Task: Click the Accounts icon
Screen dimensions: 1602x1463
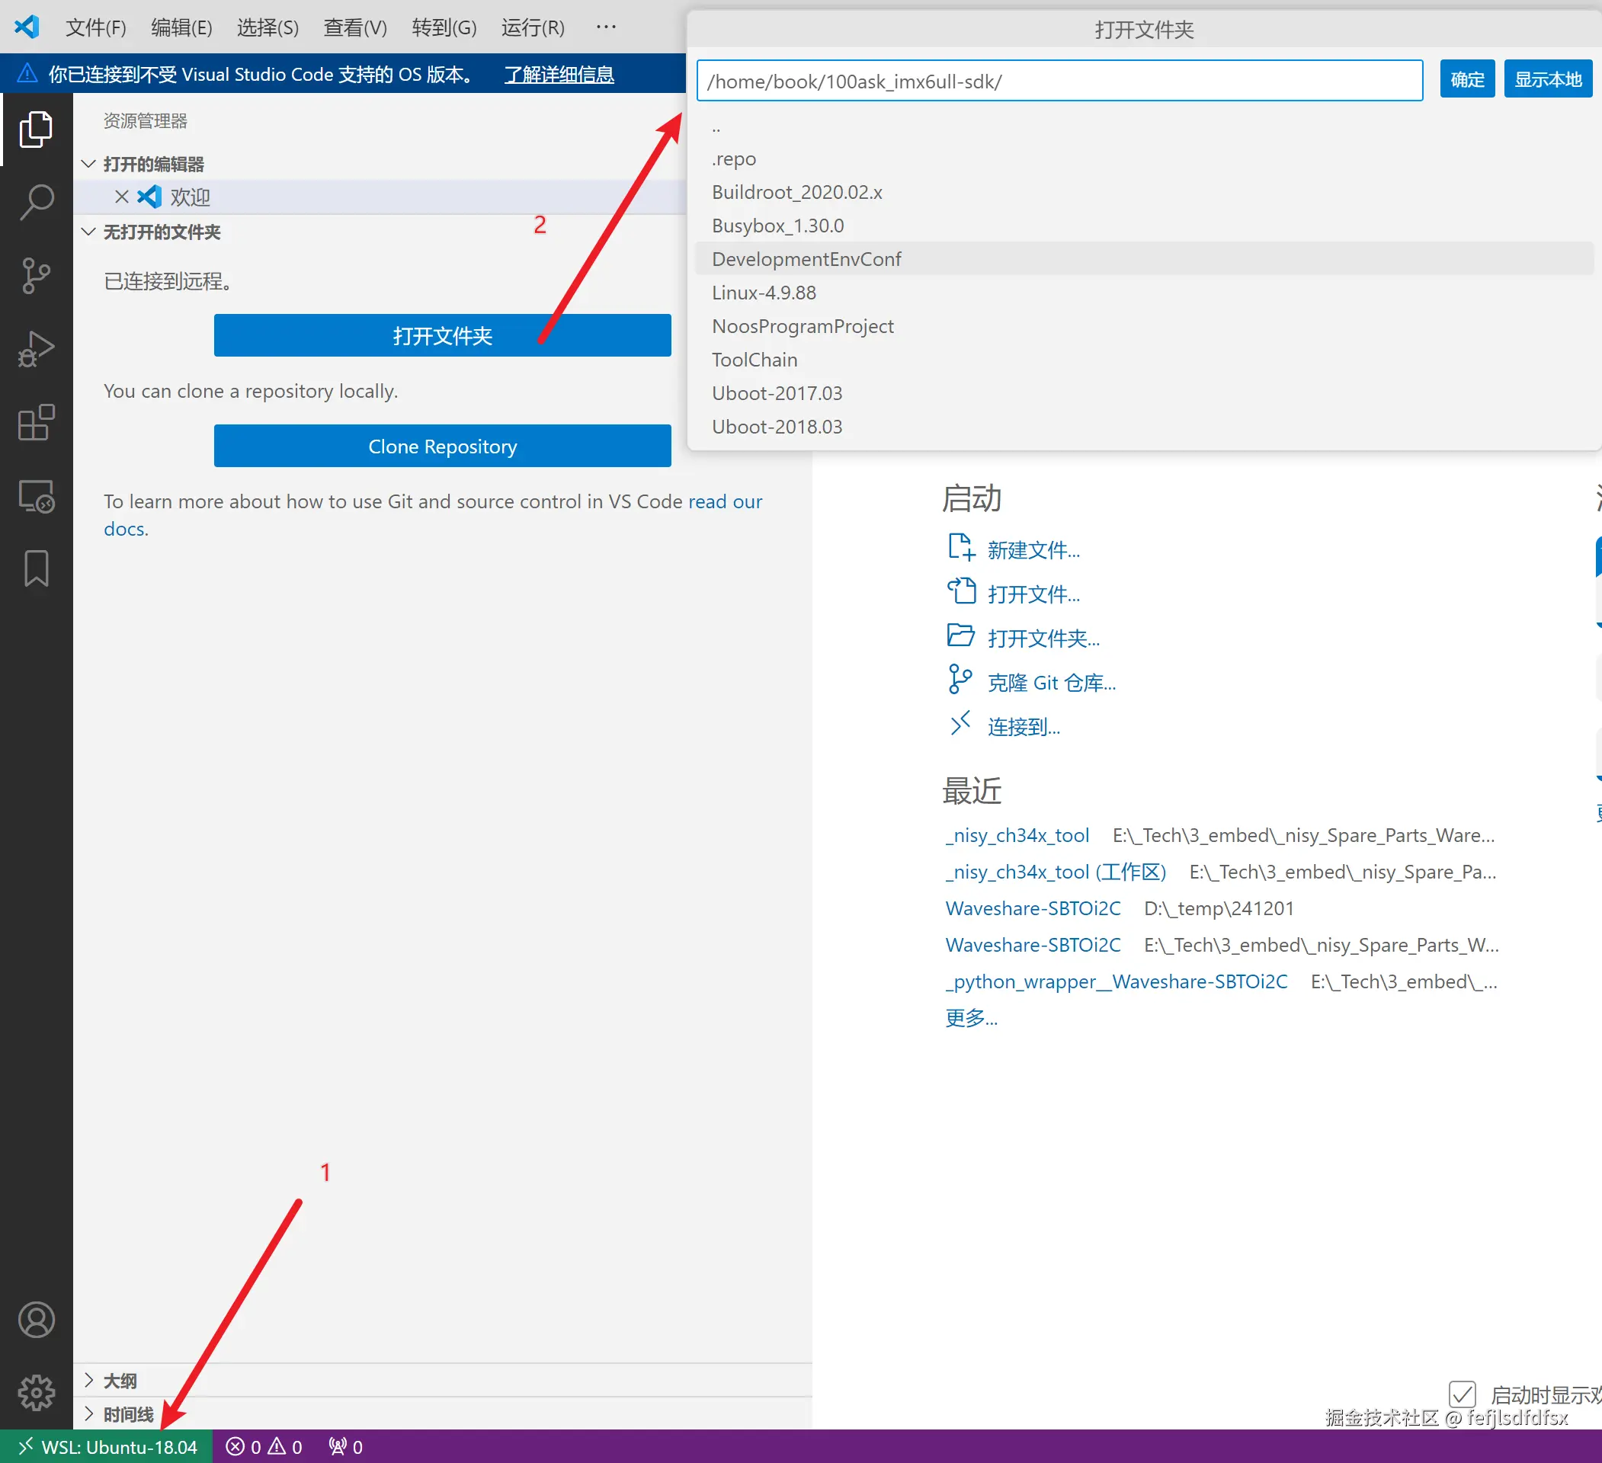Action: (36, 1320)
